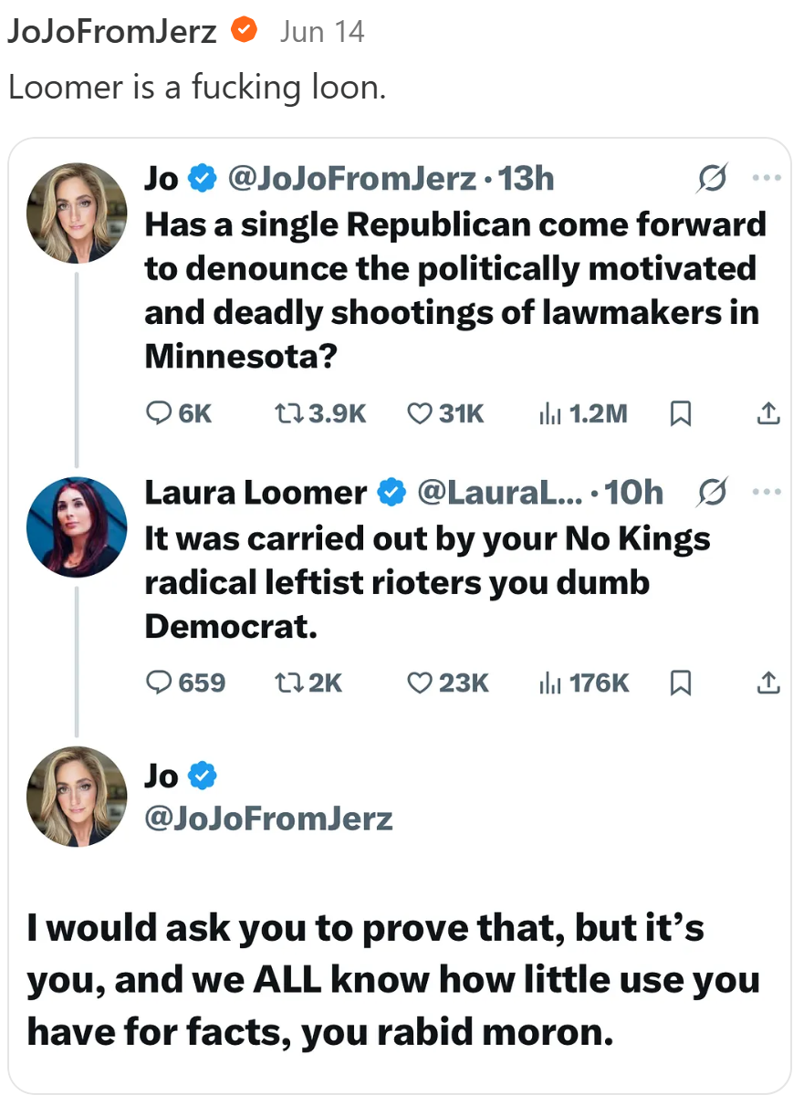The image size is (804, 1105).
Task: Share Laura Loomer's reply tweet
Action: pos(768,683)
